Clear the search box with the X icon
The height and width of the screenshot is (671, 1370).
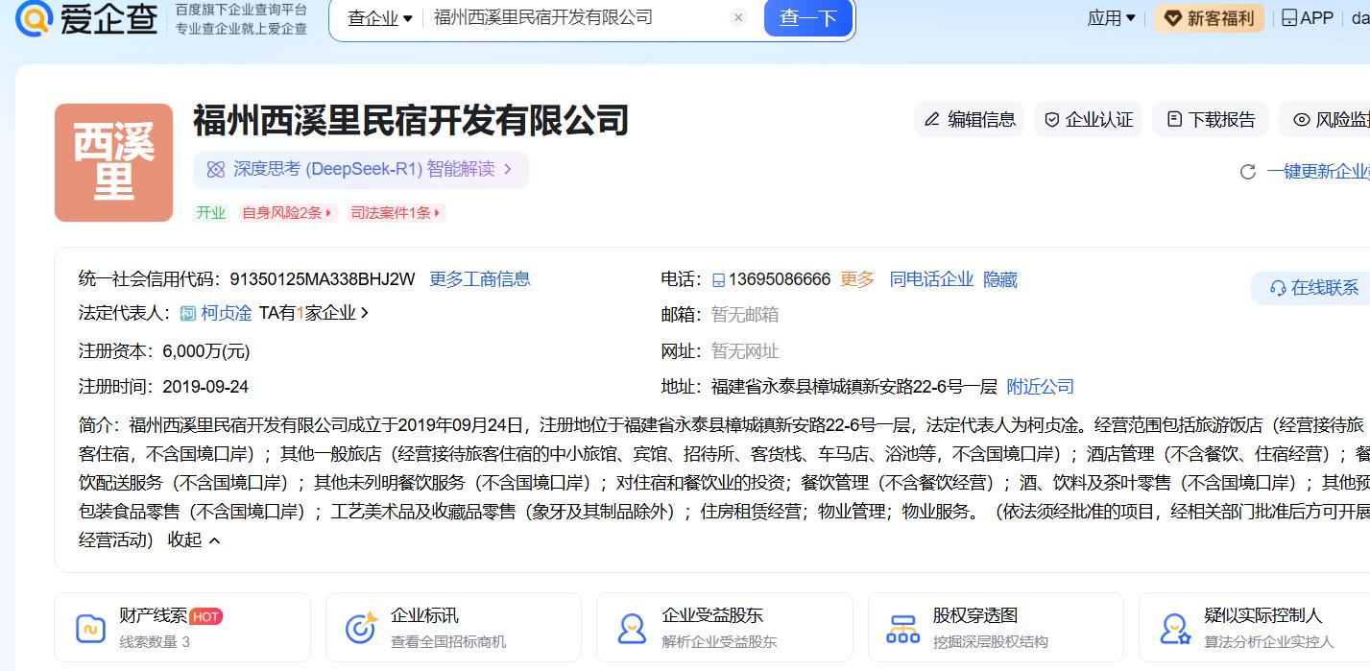(x=737, y=17)
